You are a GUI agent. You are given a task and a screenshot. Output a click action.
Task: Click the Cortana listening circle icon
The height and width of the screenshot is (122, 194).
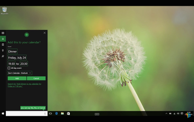(27, 35)
